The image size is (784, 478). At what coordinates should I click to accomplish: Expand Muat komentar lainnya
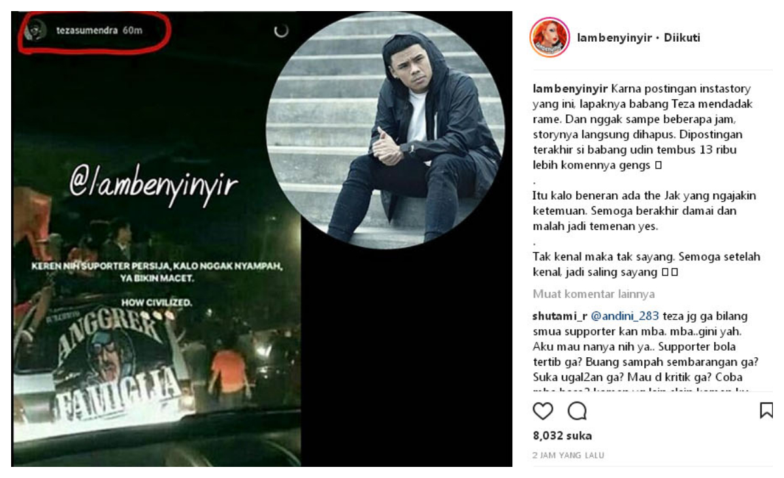pos(593,294)
